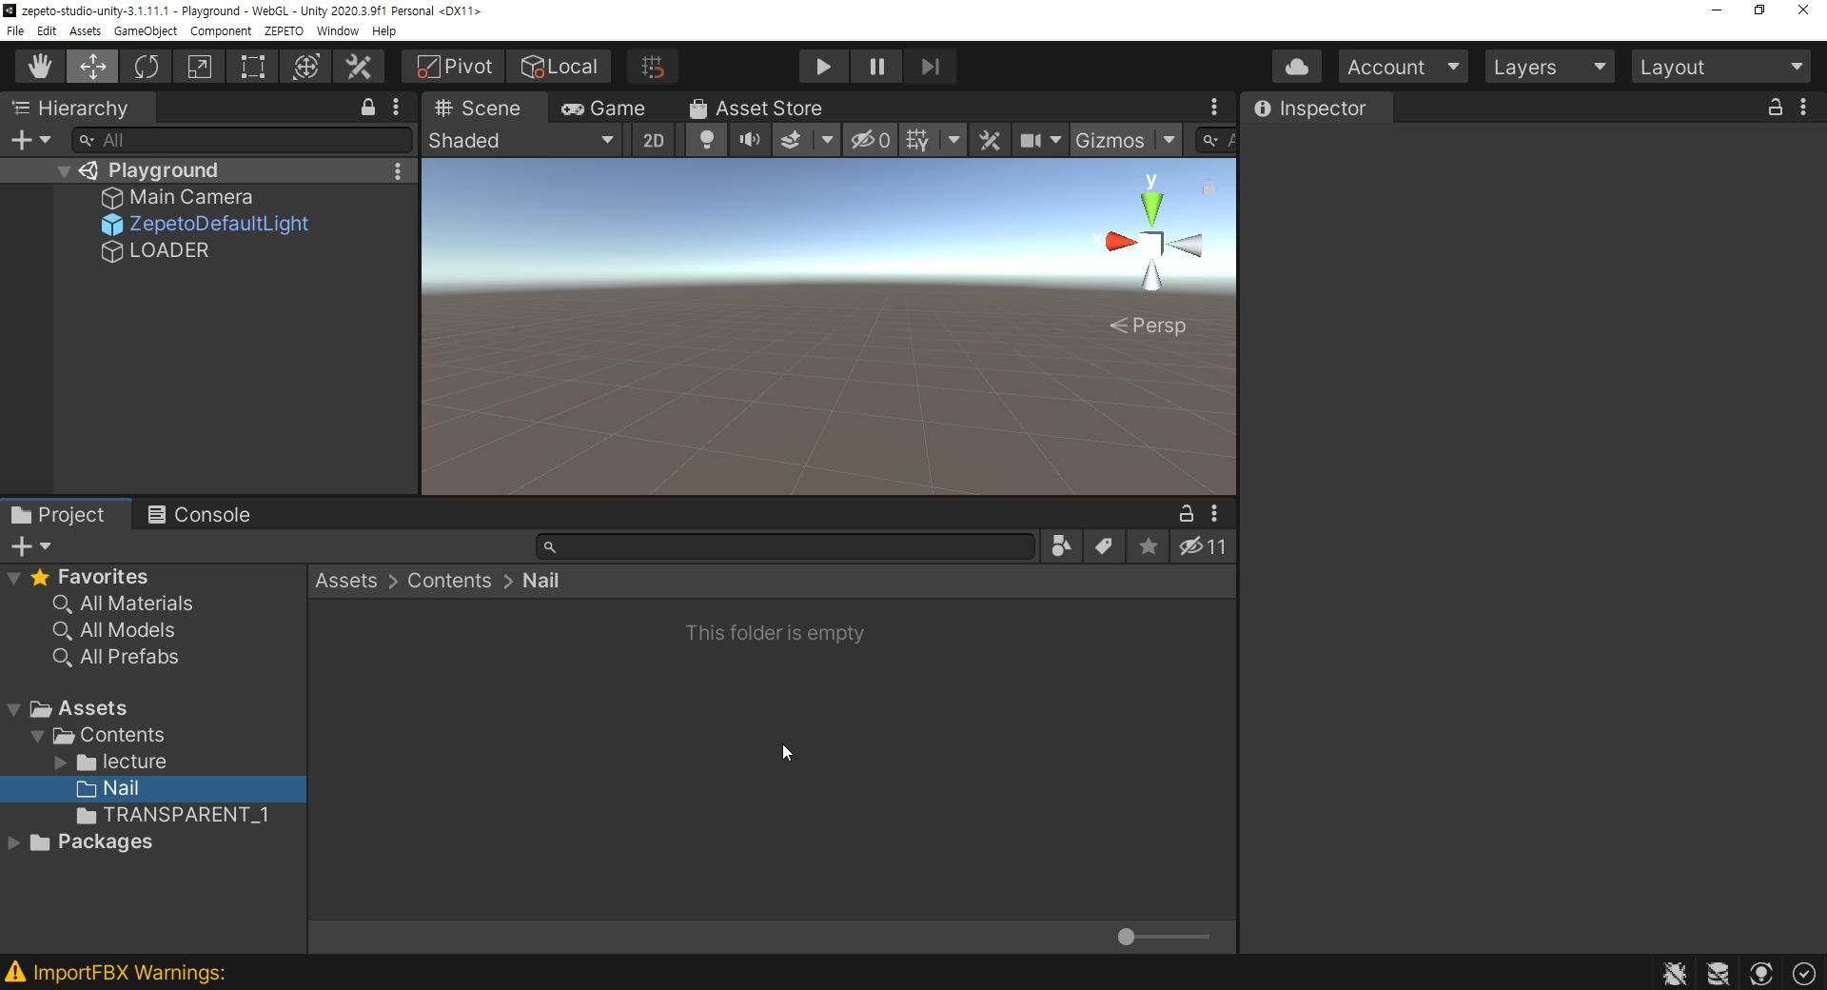Image resolution: width=1827 pixels, height=990 pixels.
Task: Step one frame forward
Action: click(x=930, y=67)
